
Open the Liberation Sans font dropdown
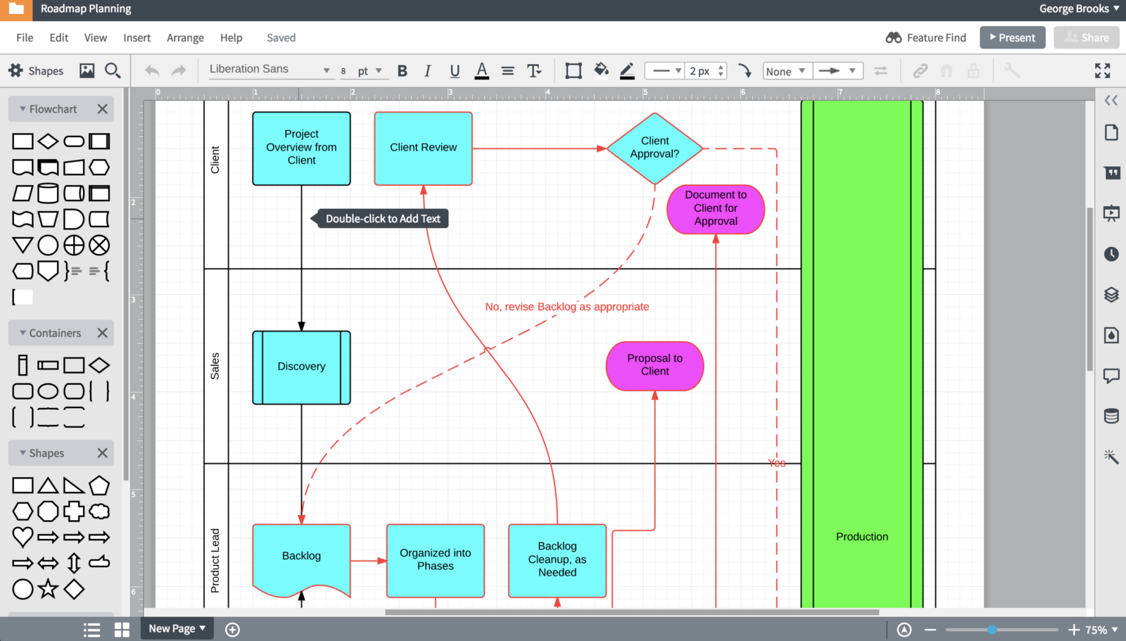tap(270, 70)
